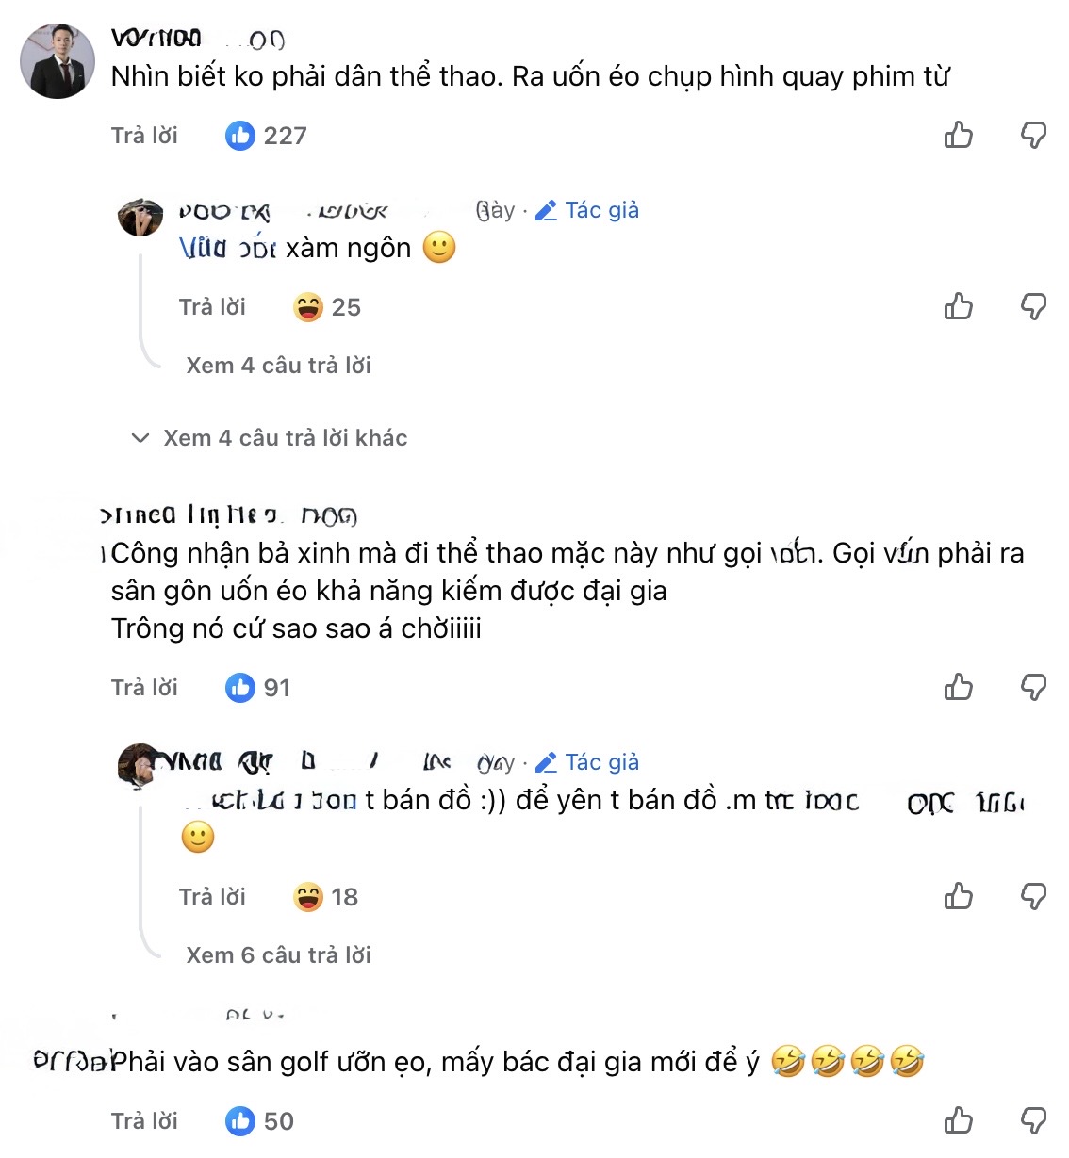This screenshot has height=1158, width=1069.
Task: Like the sân golf comment with 50 likes
Action: [x=958, y=1121]
